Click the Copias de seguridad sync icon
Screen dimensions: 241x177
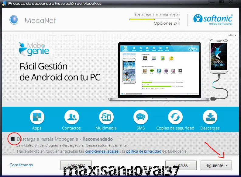pyautogui.click(x=175, y=117)
